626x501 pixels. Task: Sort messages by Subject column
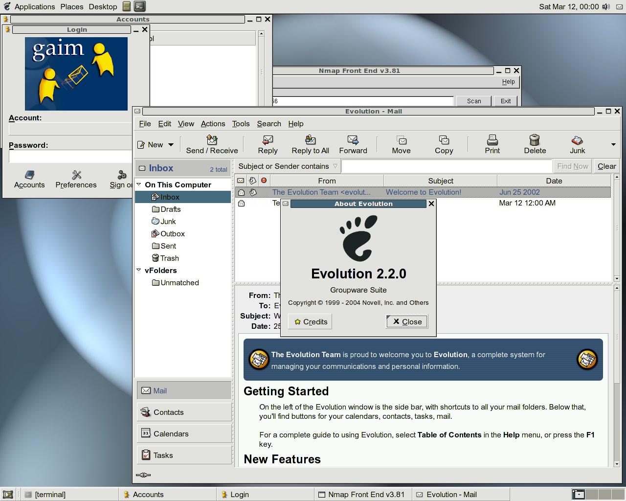pos(441,181)
